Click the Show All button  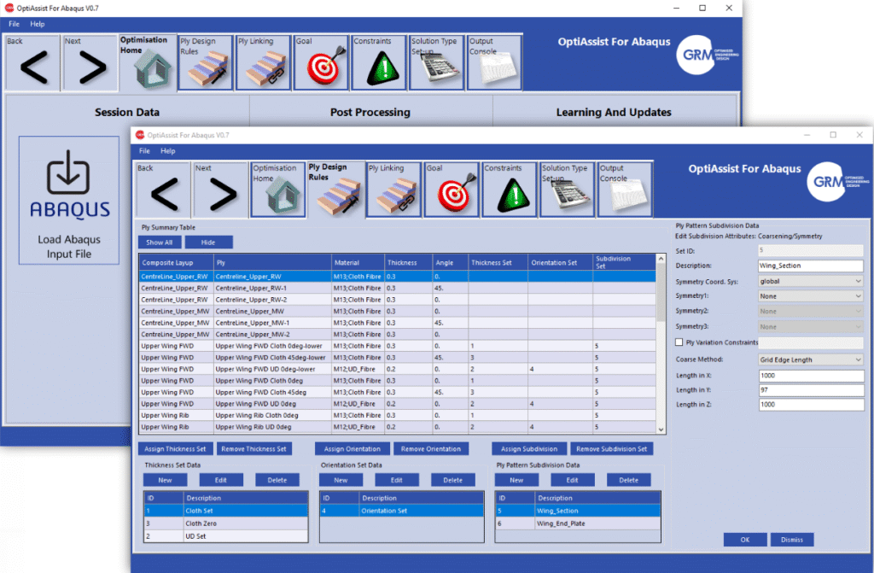[160, 243]
